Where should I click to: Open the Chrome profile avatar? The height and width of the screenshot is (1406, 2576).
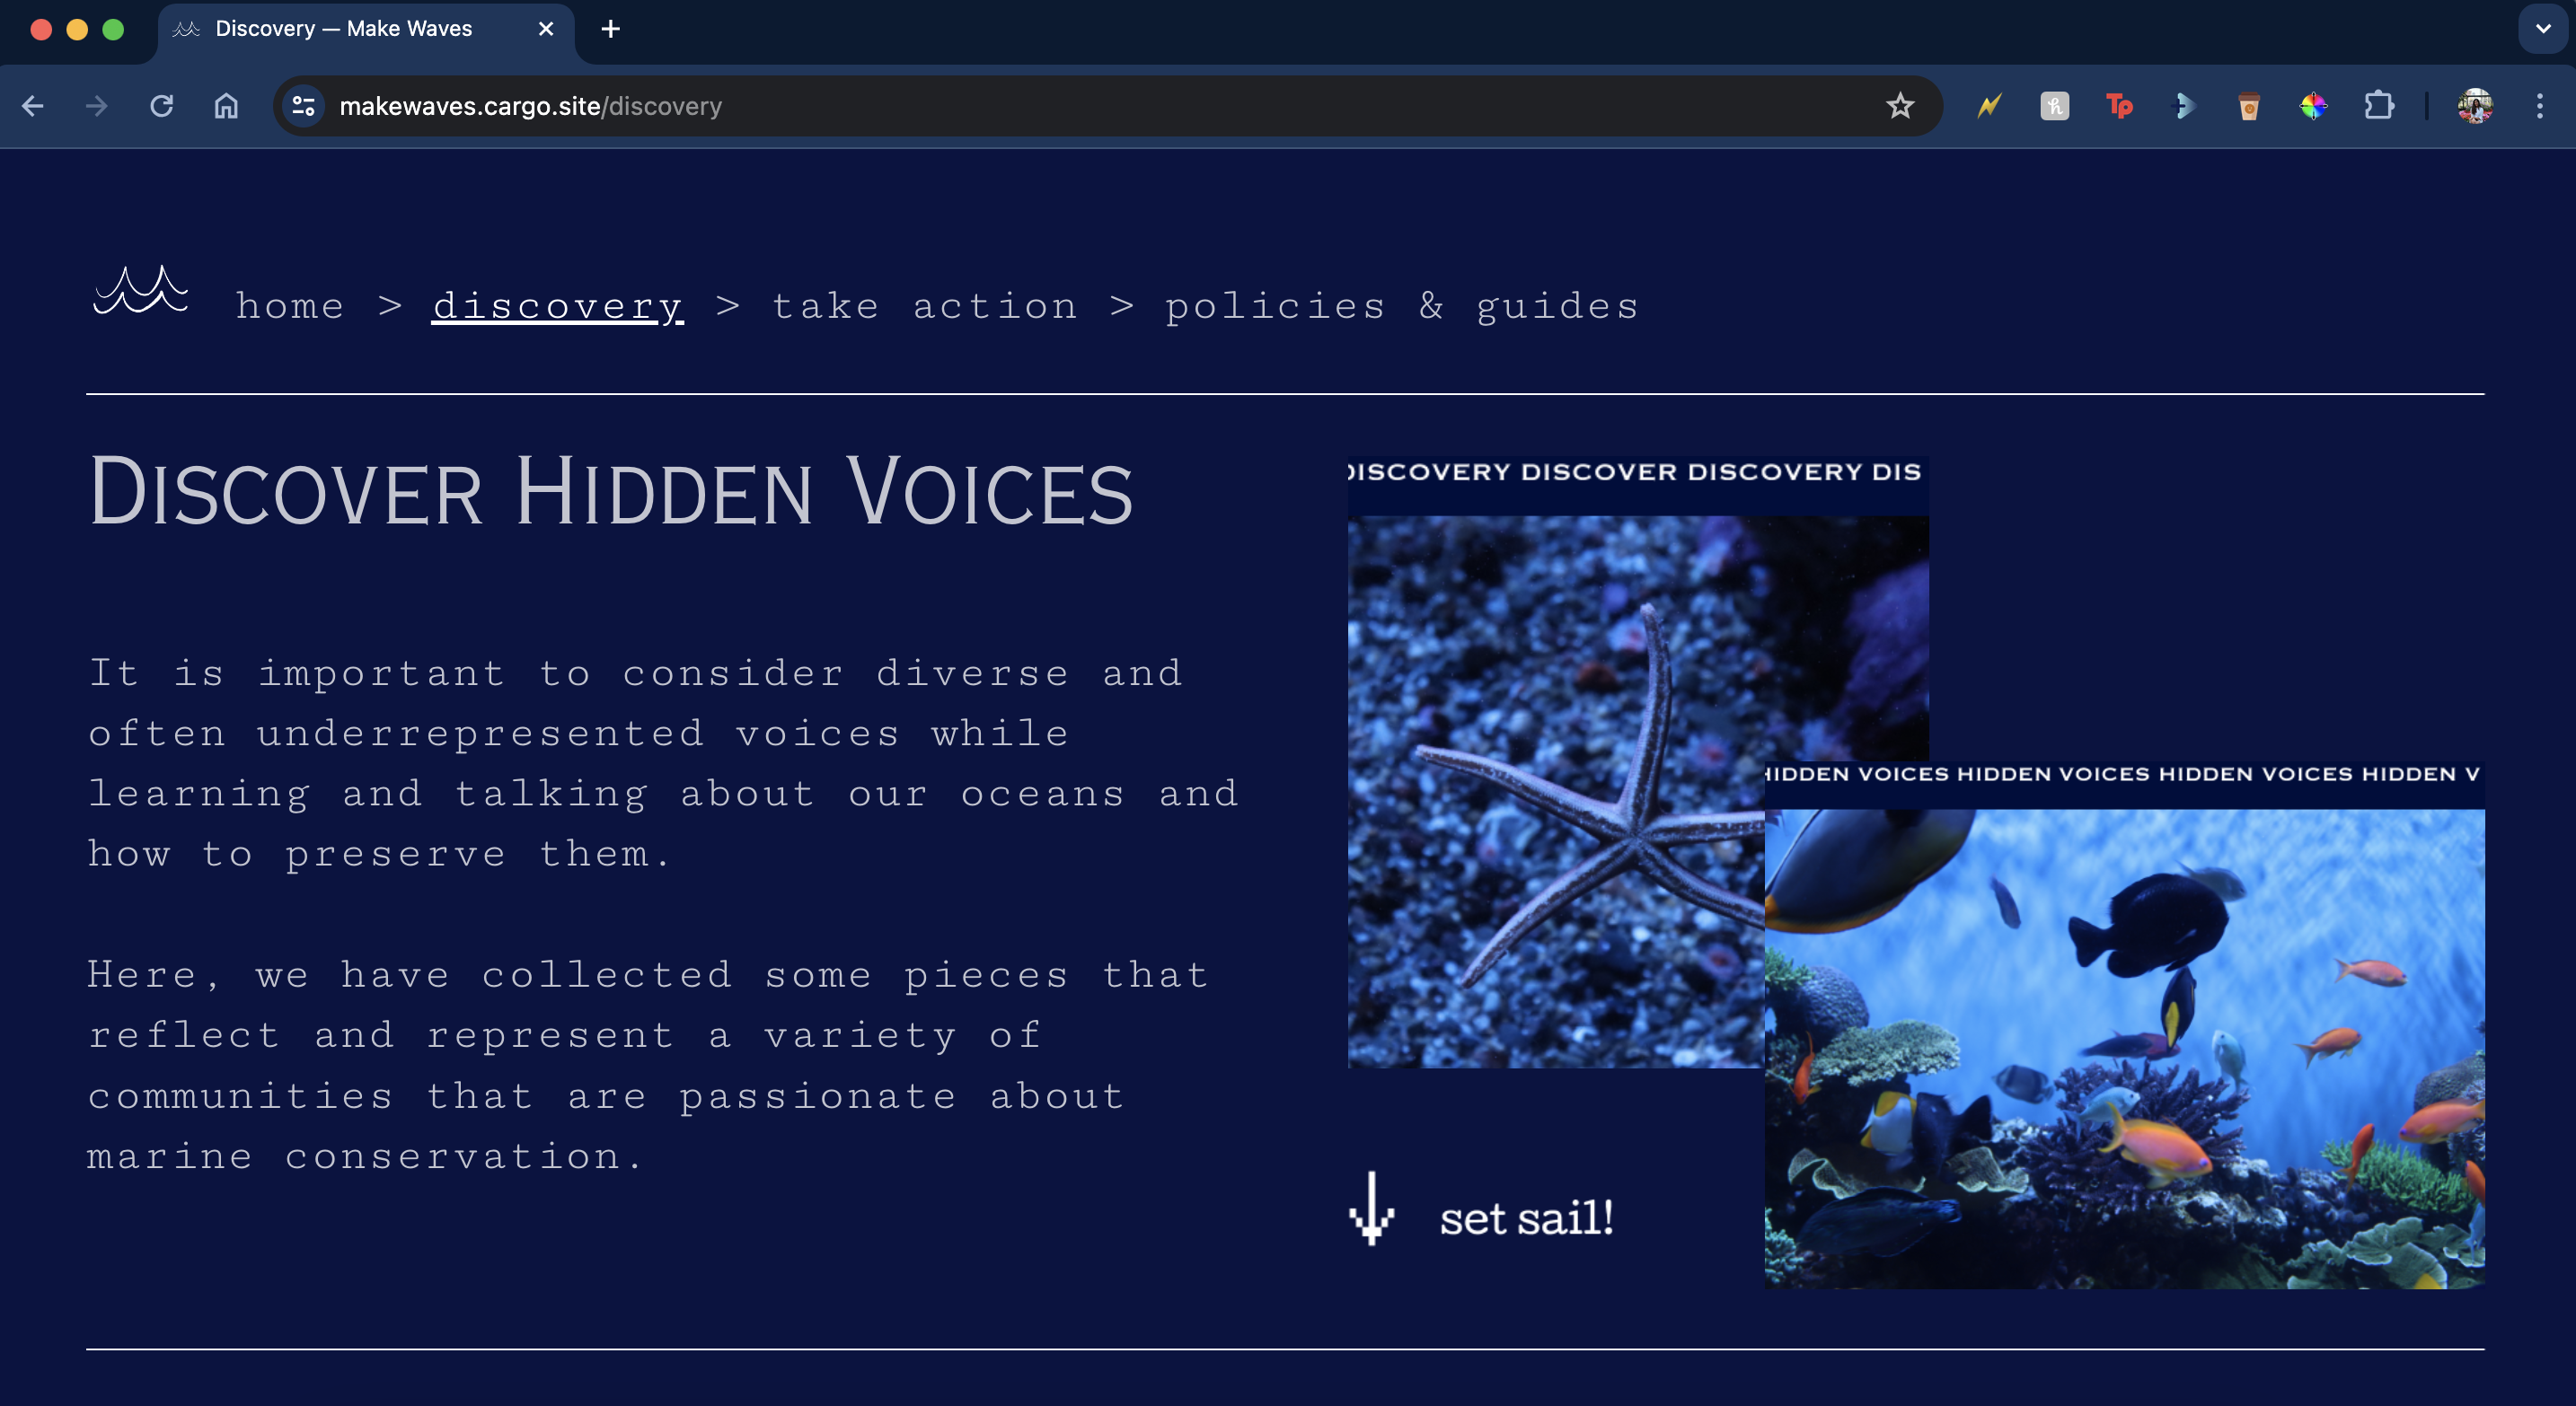pos(2475,106)
